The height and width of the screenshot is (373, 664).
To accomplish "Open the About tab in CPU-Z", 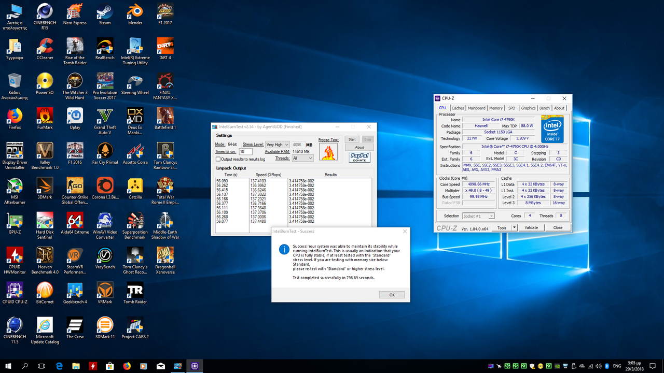I will 559,108.
